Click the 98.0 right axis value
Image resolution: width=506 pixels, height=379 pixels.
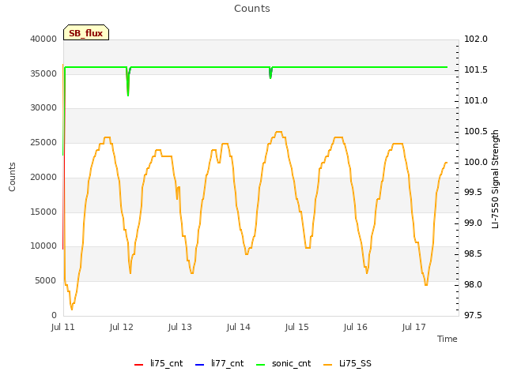pyautogui.click(x=473, y=284)
